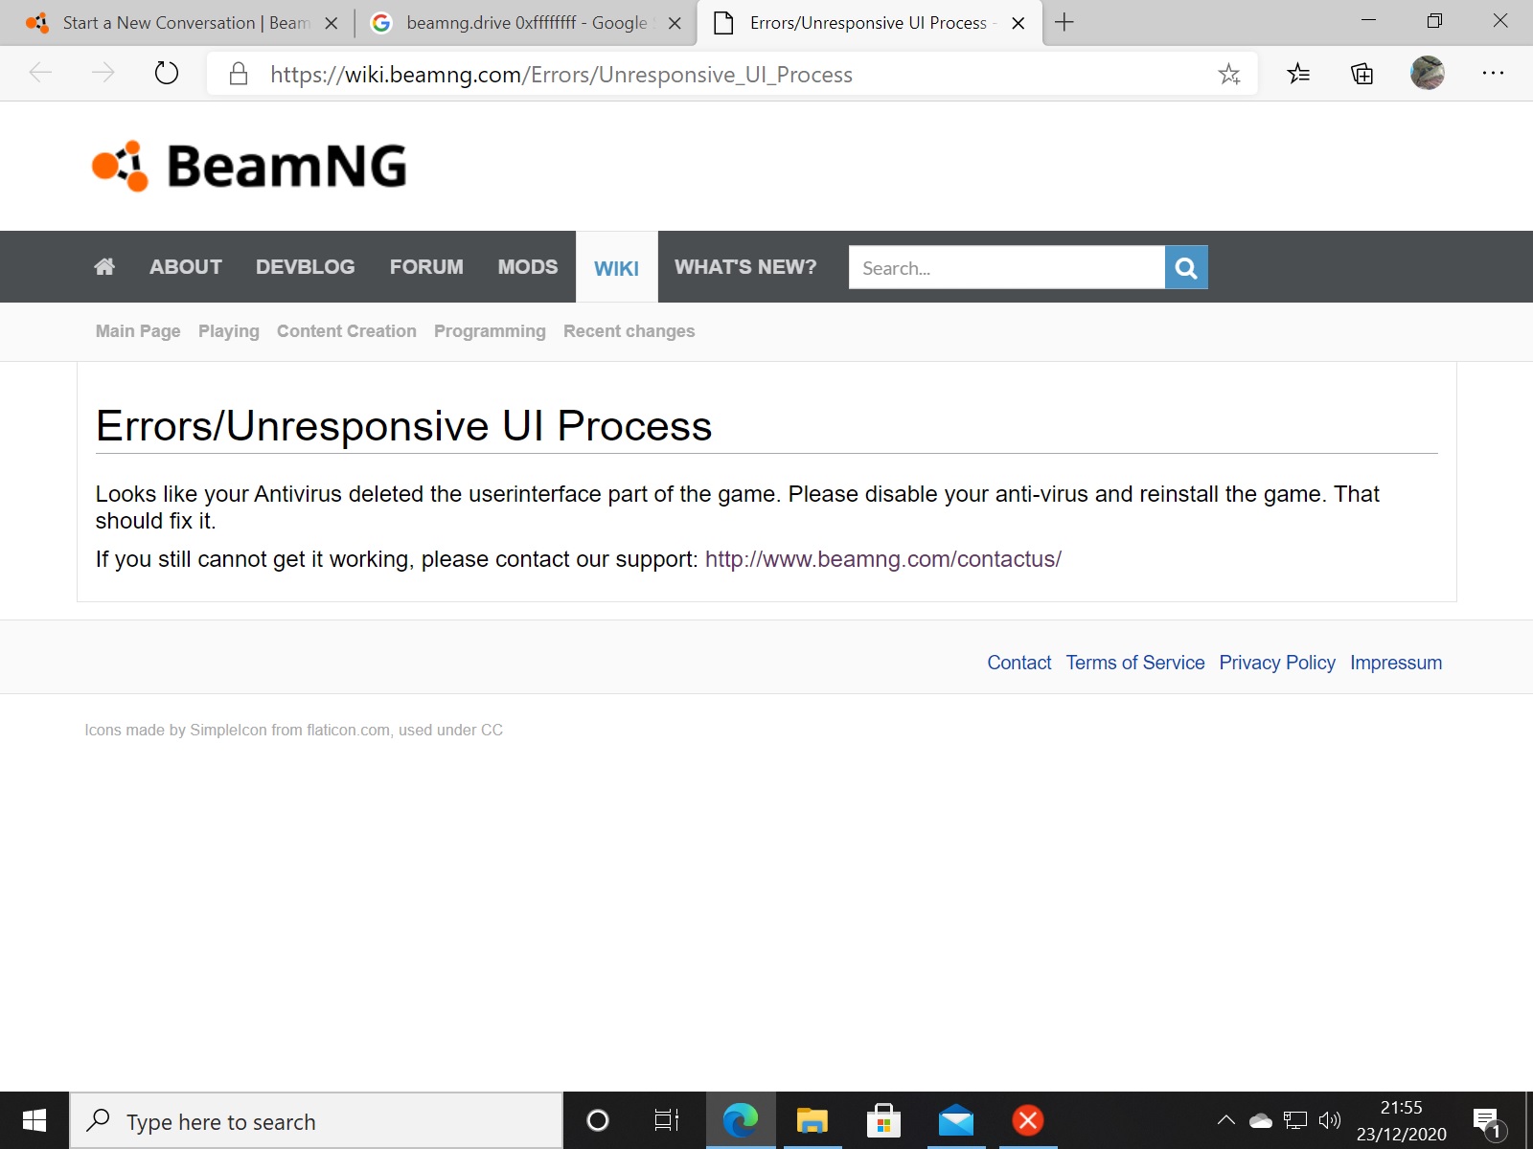The width and height of the screenshot is (1533, 1149).
Task: Open the ABOUT menu item
Action: 186,267
